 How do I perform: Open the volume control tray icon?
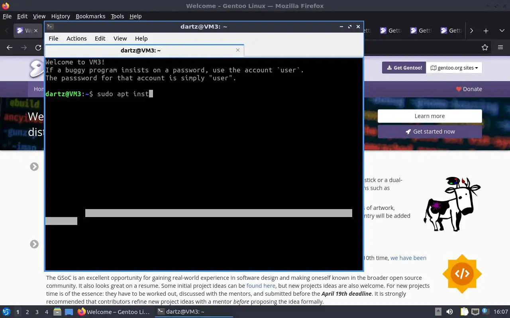449,312
